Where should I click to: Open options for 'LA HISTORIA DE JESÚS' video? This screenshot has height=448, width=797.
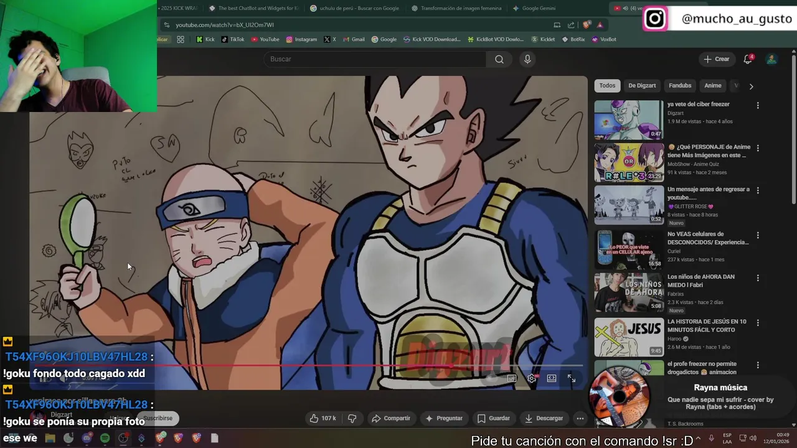click(x=758, y=323)
